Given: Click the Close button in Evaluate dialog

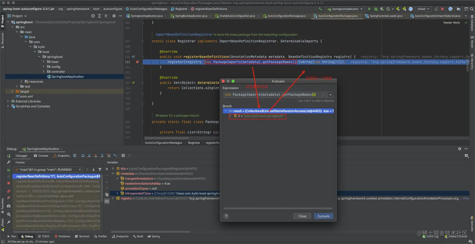Looking at the screenshot, I should point(302,216).
